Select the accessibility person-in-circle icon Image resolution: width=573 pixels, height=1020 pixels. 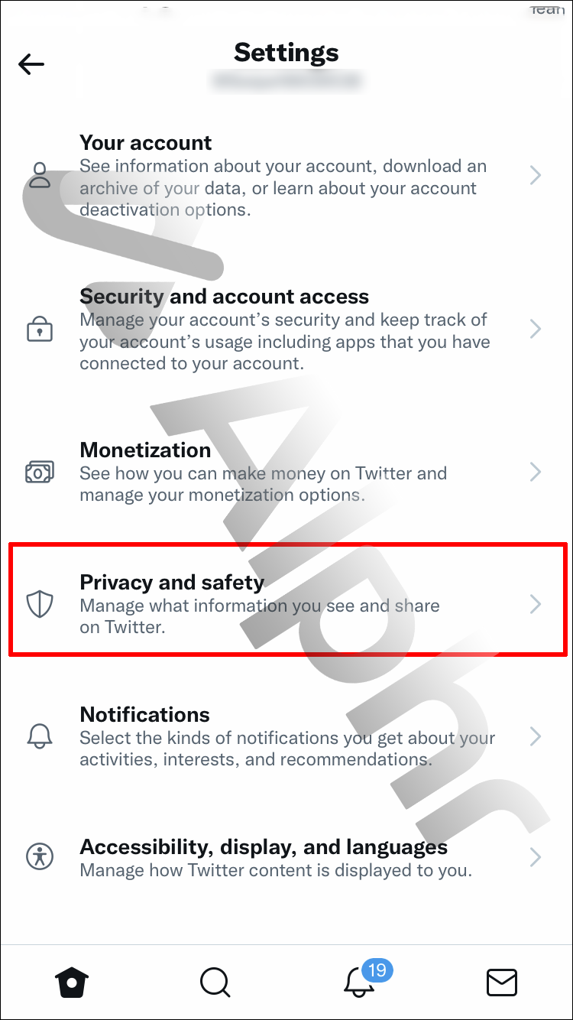click(x=39, y=857)
